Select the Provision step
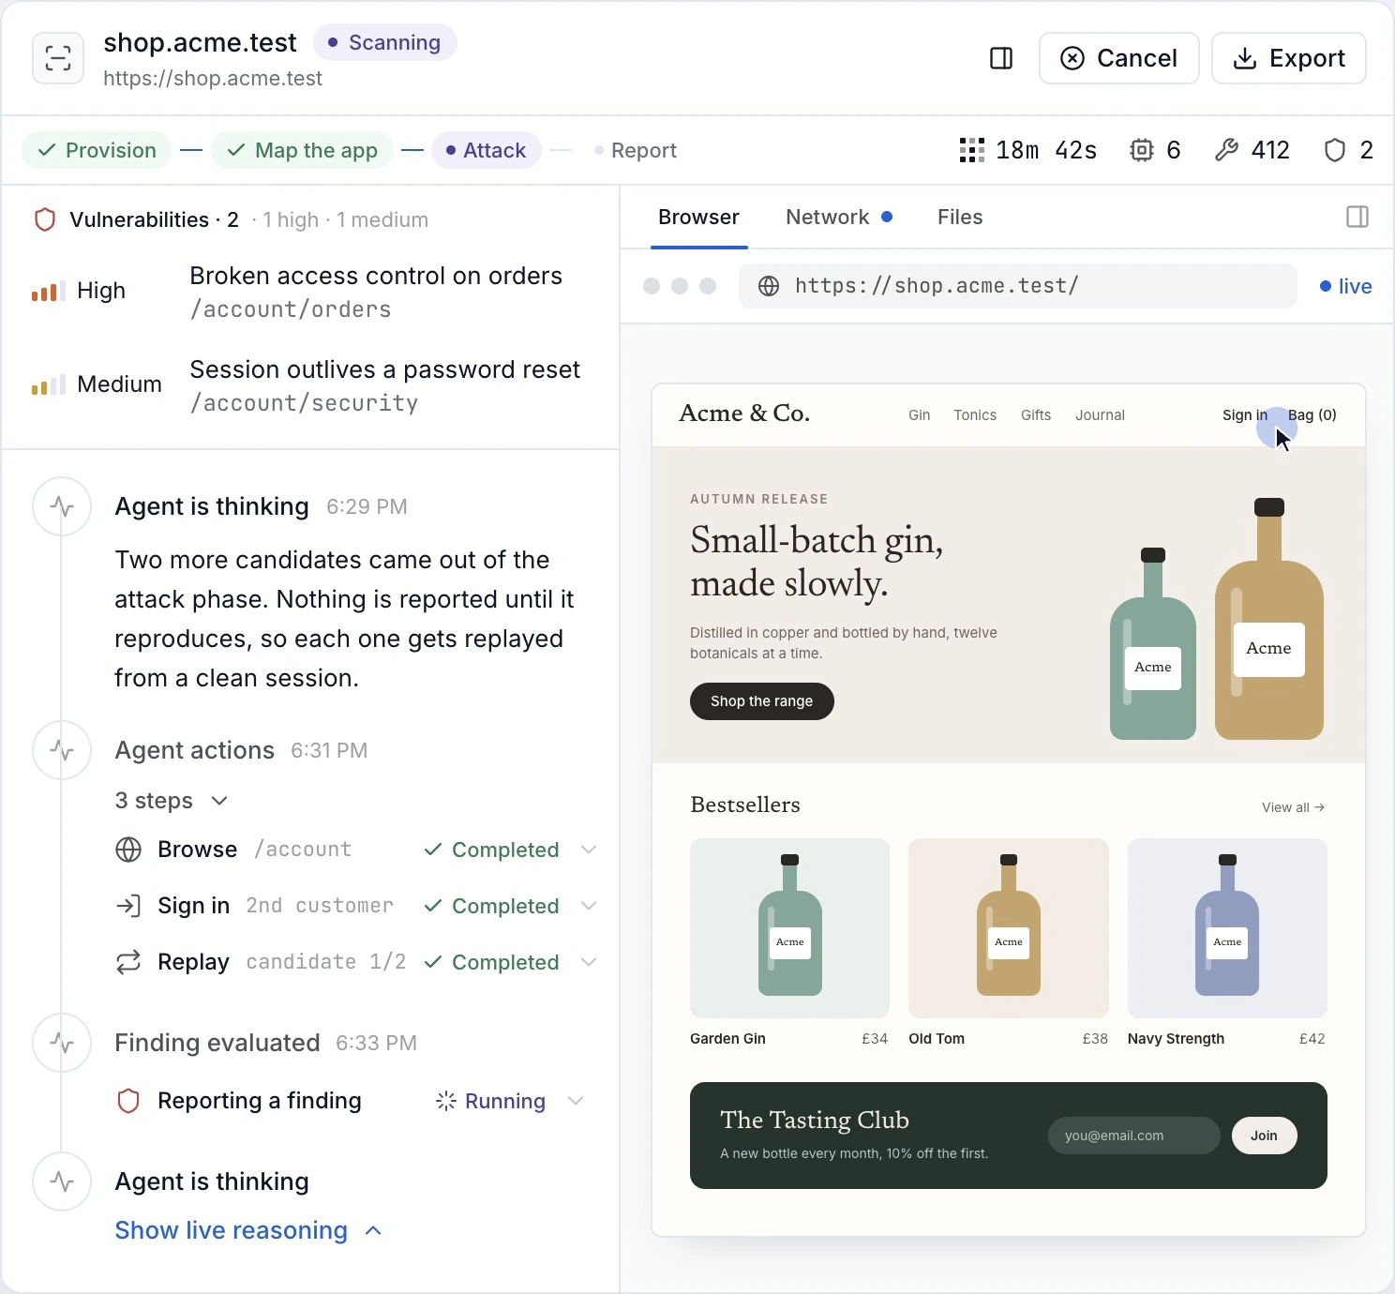Screen dimensions: 1395x1294 coord(97,150)
